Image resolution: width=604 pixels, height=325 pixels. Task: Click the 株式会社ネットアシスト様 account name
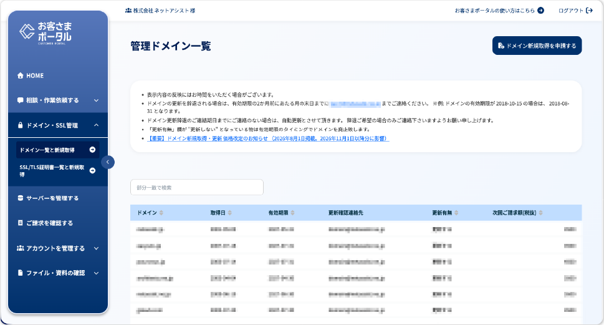pos(164,11)
